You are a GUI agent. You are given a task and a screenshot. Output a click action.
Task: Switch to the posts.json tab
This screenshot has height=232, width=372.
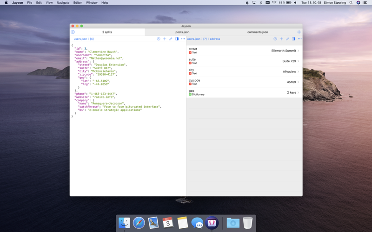point(182,32)
